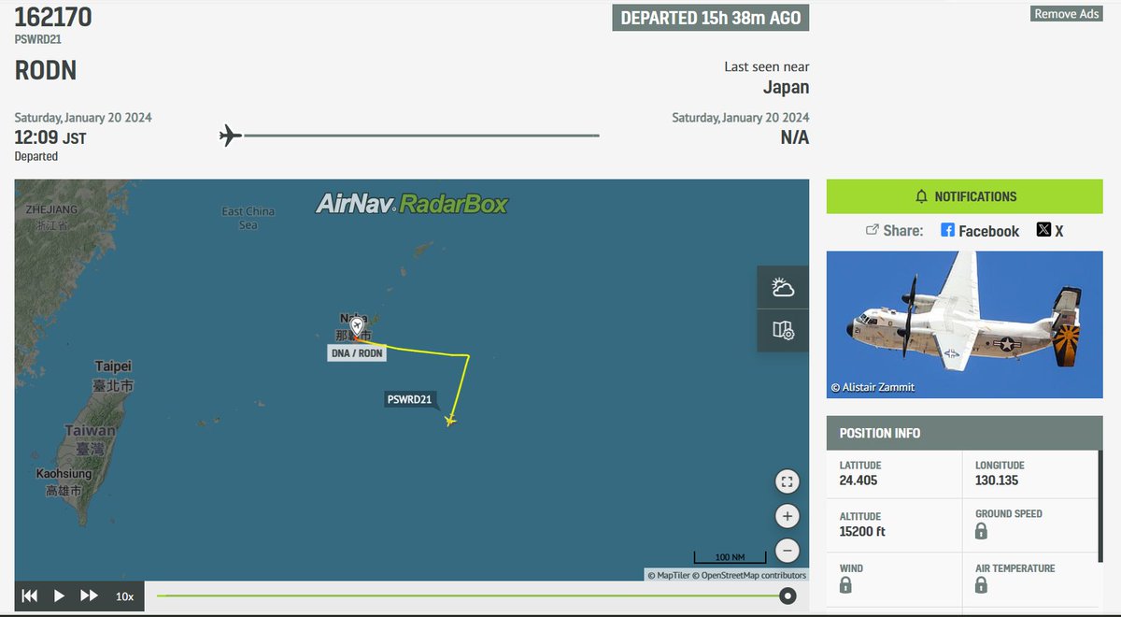Zoom out on the map
This screenshot has height=617, width=1121.
tap(787, 551)
